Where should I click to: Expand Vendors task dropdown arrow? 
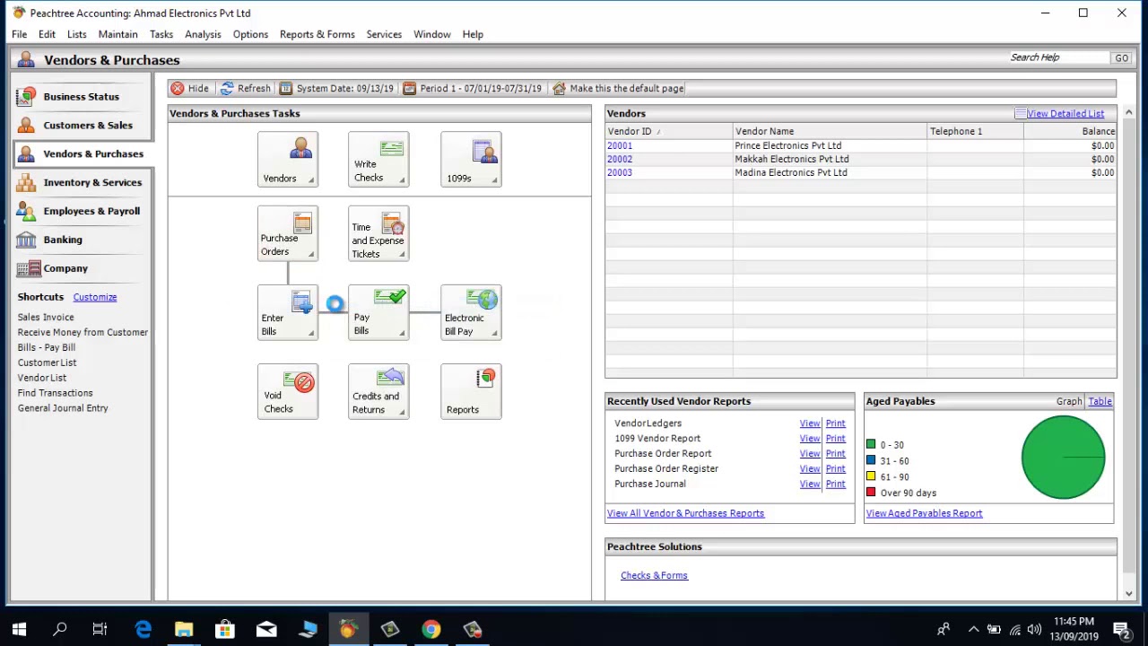(311, 180)
